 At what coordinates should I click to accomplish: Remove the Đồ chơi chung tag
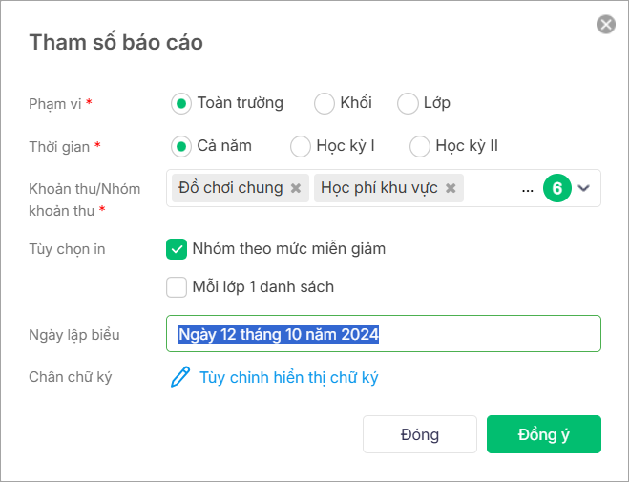coord(296,188)
